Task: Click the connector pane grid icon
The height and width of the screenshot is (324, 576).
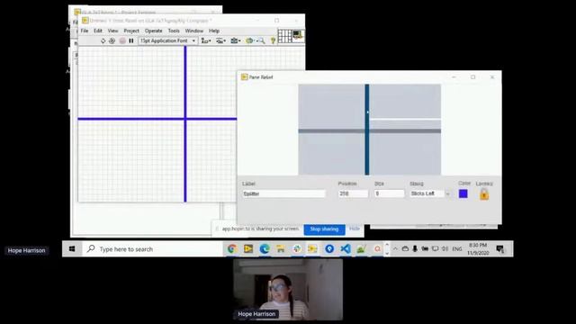Action: point(284,36)
